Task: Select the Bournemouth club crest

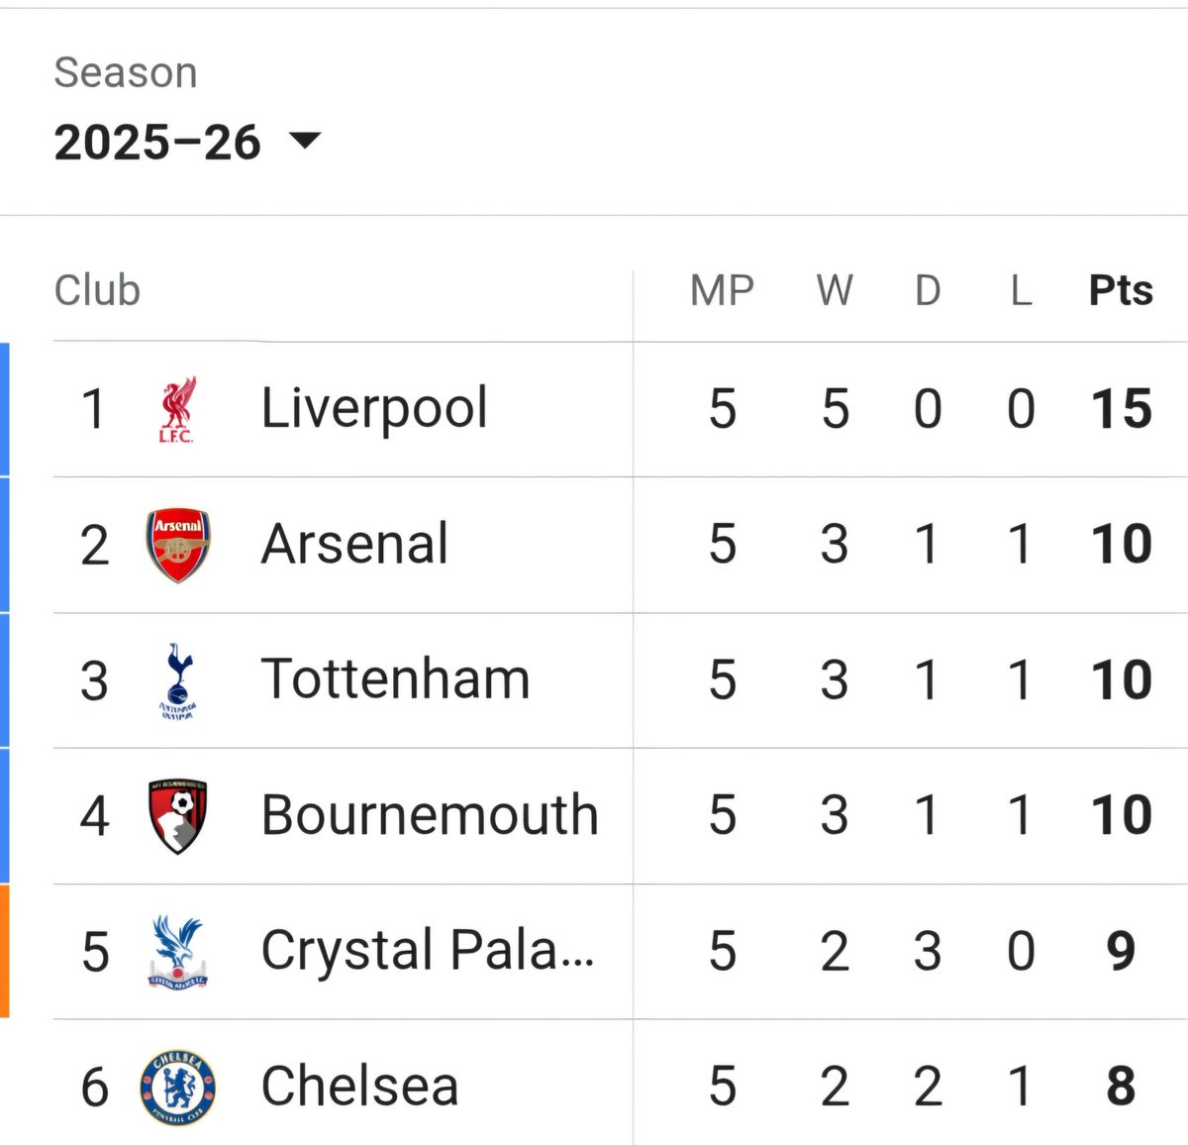Action: (x=178, y=816)
